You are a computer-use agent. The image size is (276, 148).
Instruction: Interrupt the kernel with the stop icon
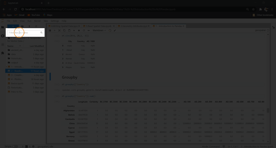[79, 30]
